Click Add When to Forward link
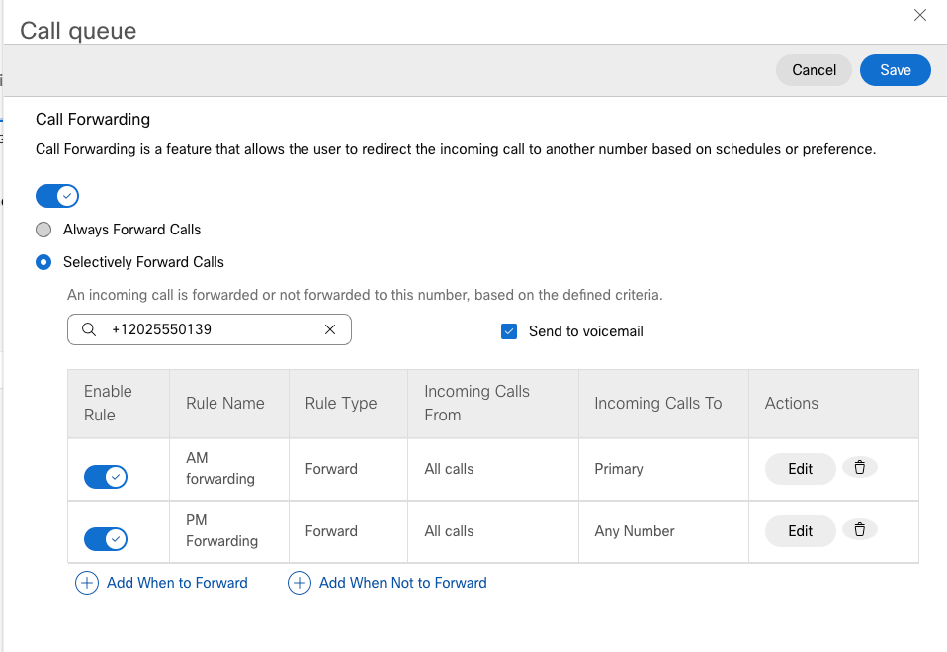The height and width of the screenshot is (652, 947). click(177, 583)
